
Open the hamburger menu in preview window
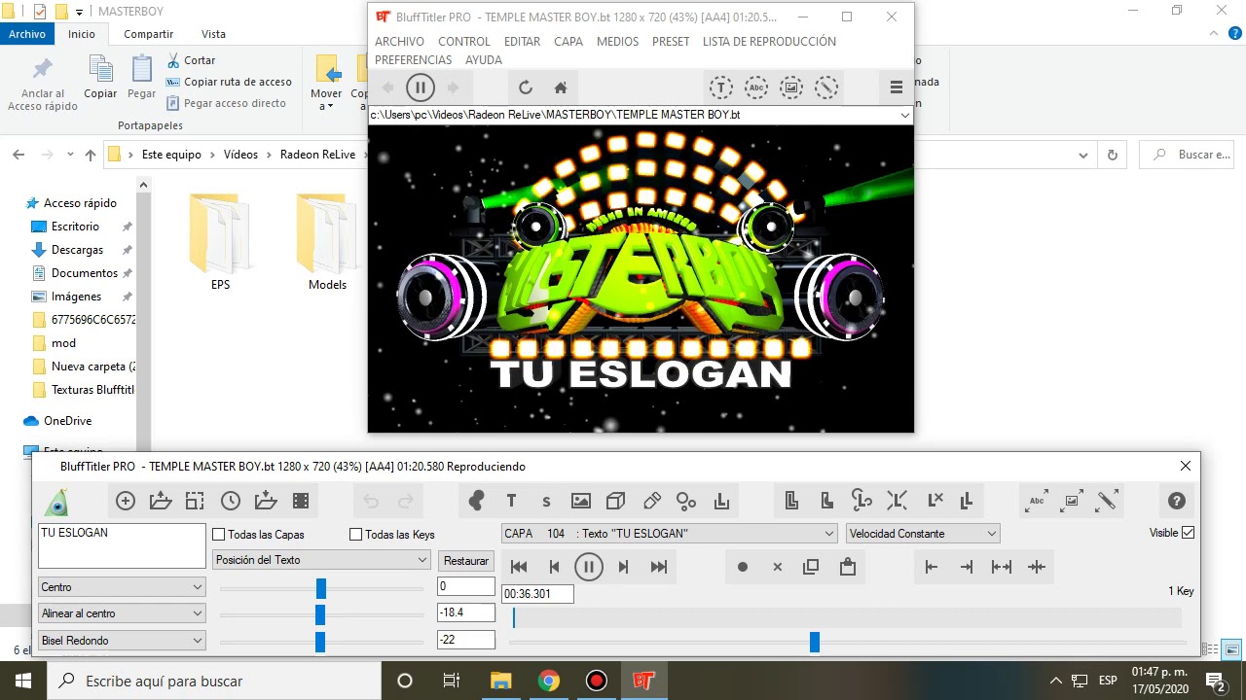(x=897, y=87)
